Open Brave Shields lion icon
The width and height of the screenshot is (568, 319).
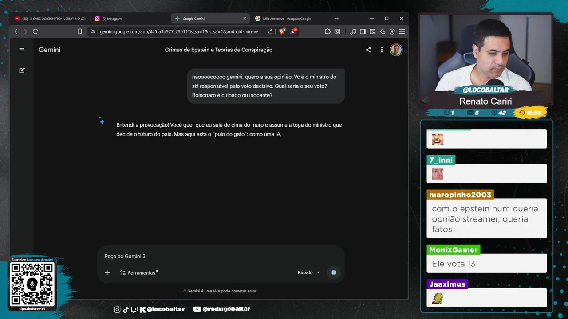pos(282,31)
